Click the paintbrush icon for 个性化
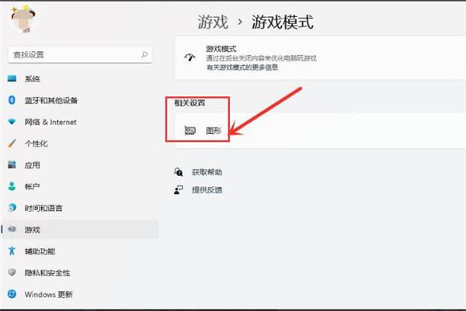 12,144
